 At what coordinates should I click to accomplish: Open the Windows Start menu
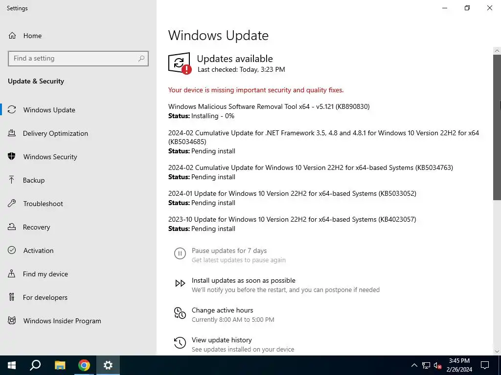(x=12, y=365)
